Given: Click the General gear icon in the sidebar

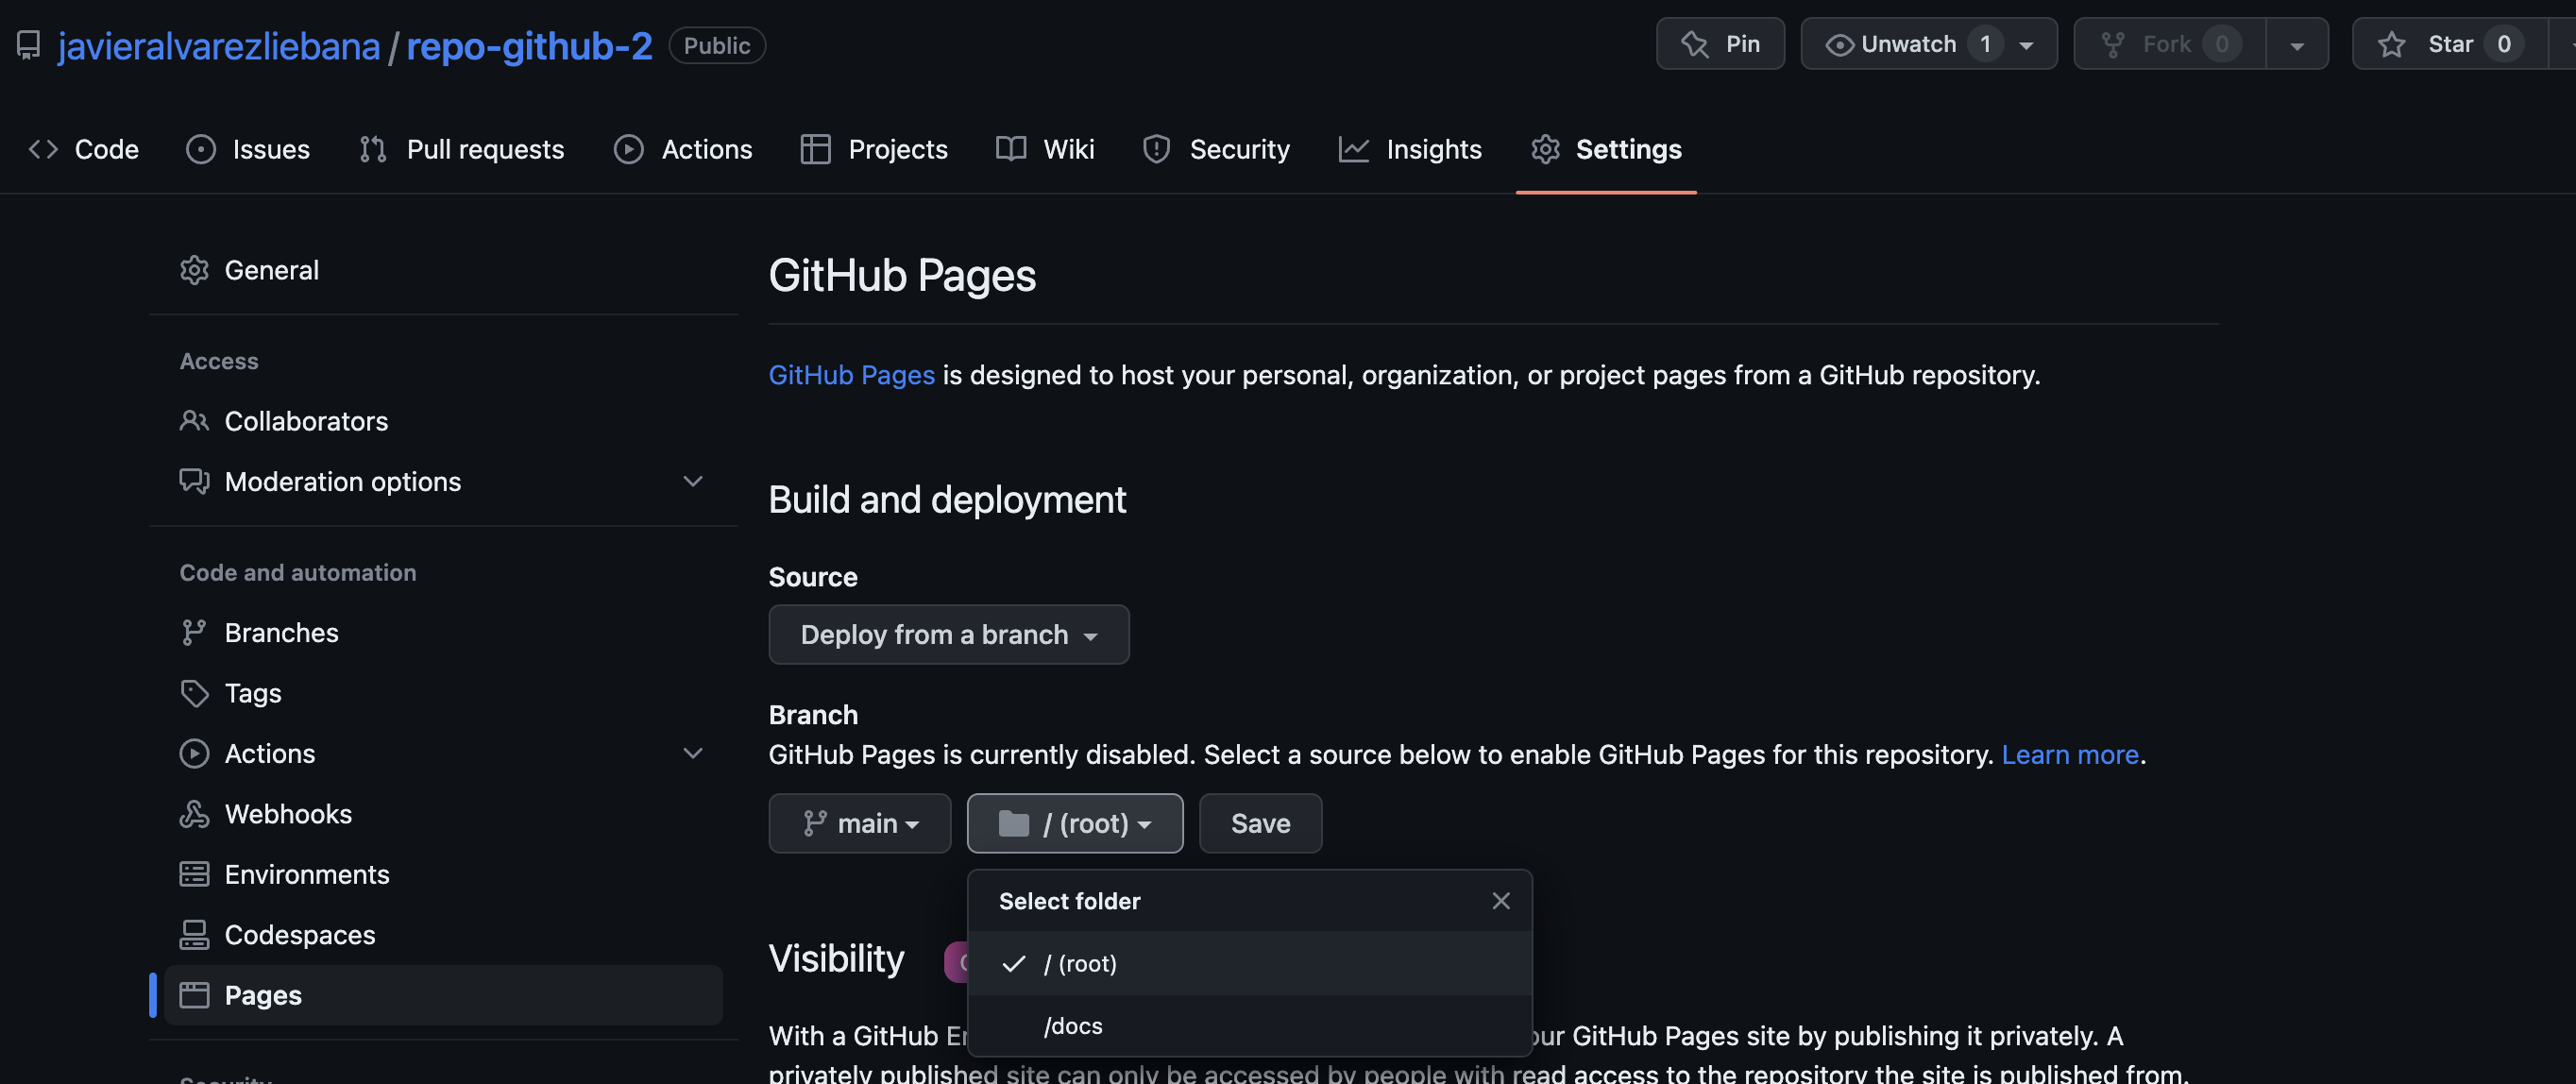Looking at the screenshot, I should pyautogui.click(x=194, y=270).
